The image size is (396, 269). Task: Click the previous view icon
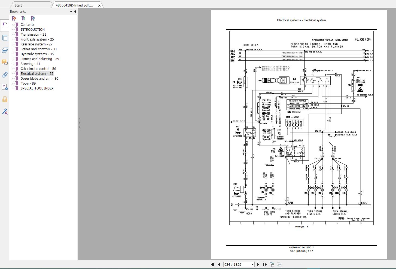(x=272, y=264)
